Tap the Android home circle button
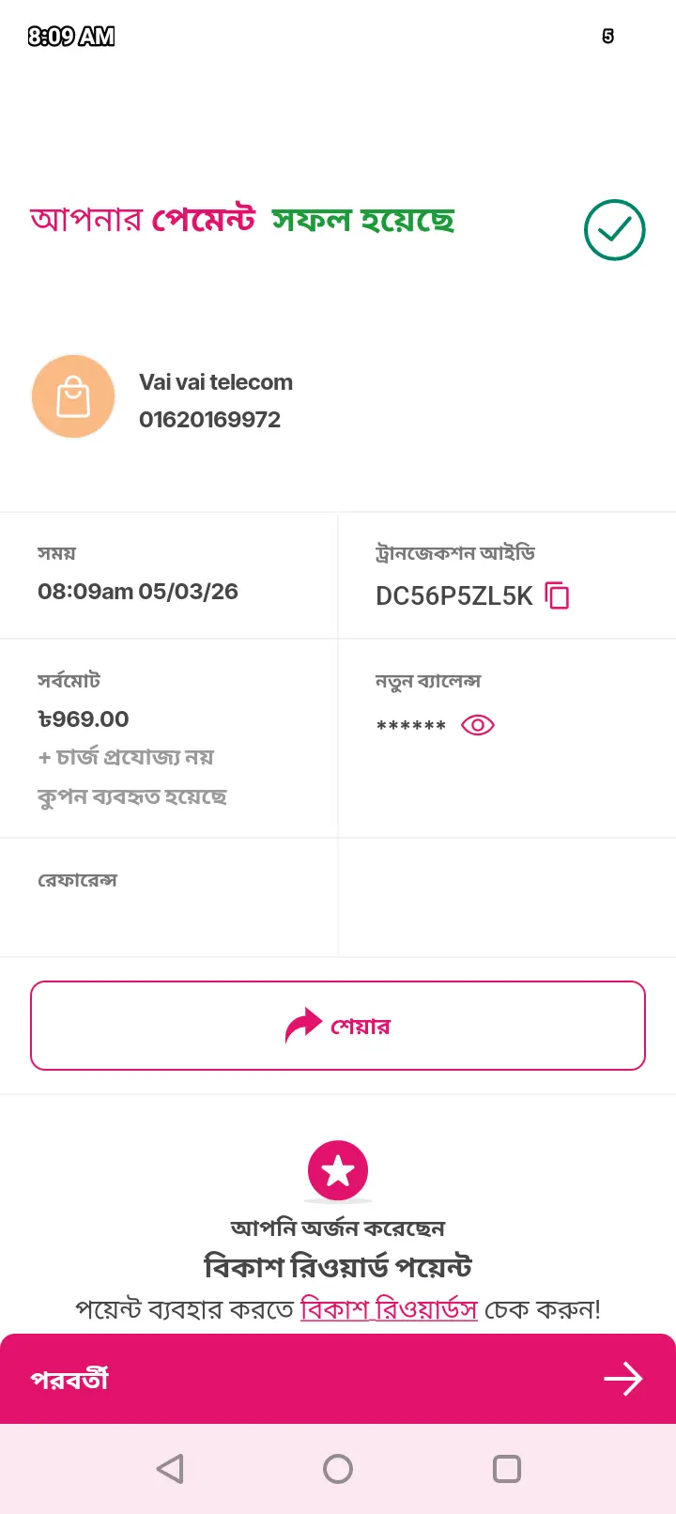The image size is (676, 1514). pyautogui.click(x=338, y=1469)
